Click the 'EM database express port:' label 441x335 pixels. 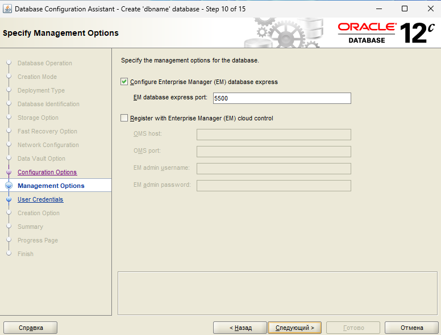(x=170, y=98)
